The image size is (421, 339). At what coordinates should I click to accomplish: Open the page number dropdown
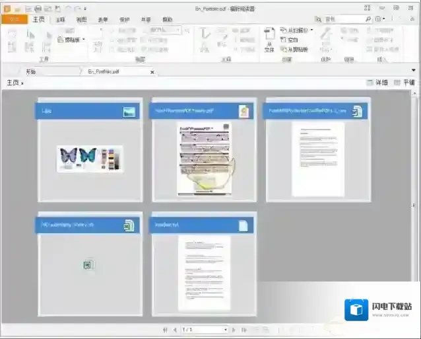tap(225, 329)
